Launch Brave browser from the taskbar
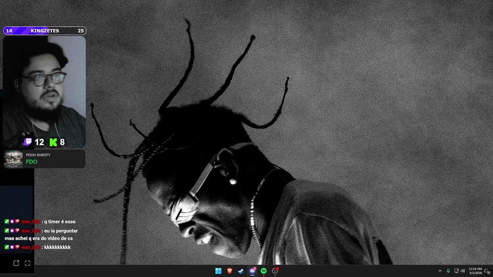The image size is (493, 277). tap(230, 271)
